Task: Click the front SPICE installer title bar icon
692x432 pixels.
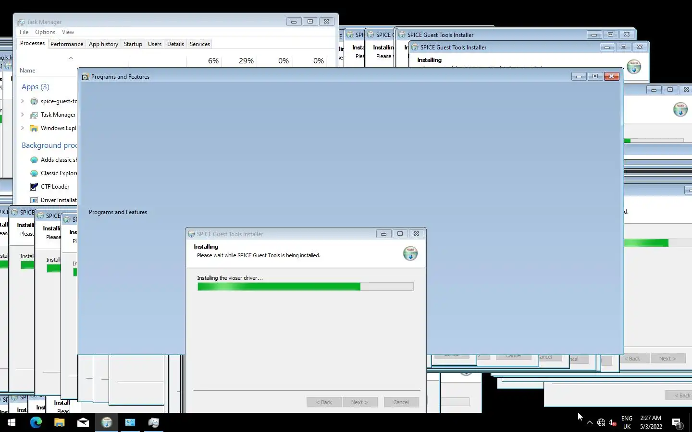Action: [x=191, y=234]
